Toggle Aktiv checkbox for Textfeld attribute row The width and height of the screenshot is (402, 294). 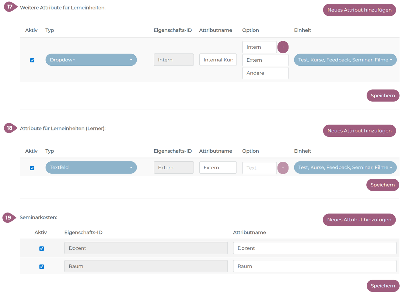point(32,168)
